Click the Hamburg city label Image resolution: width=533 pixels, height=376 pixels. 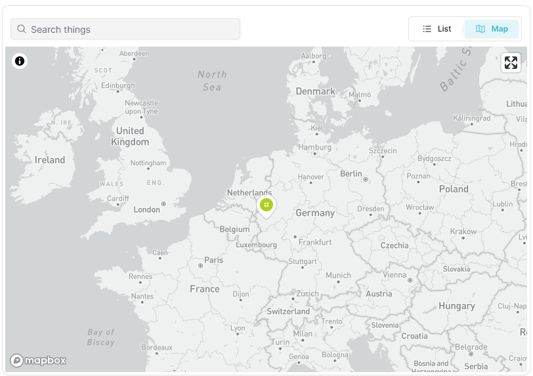314,147
